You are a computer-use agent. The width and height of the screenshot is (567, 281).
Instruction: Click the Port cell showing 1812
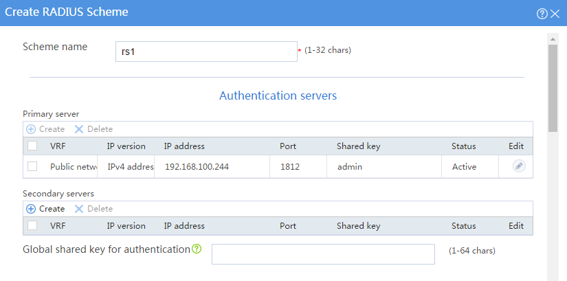[298, 167]
